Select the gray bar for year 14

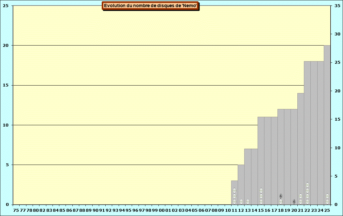(x=254, y=177)
